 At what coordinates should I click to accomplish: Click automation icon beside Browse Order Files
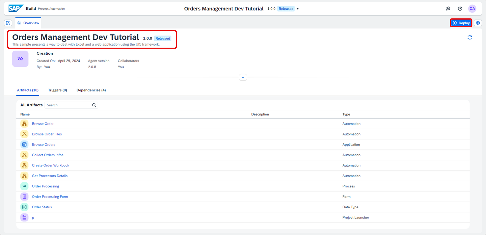pyautogui.click(x=24, y=134)
